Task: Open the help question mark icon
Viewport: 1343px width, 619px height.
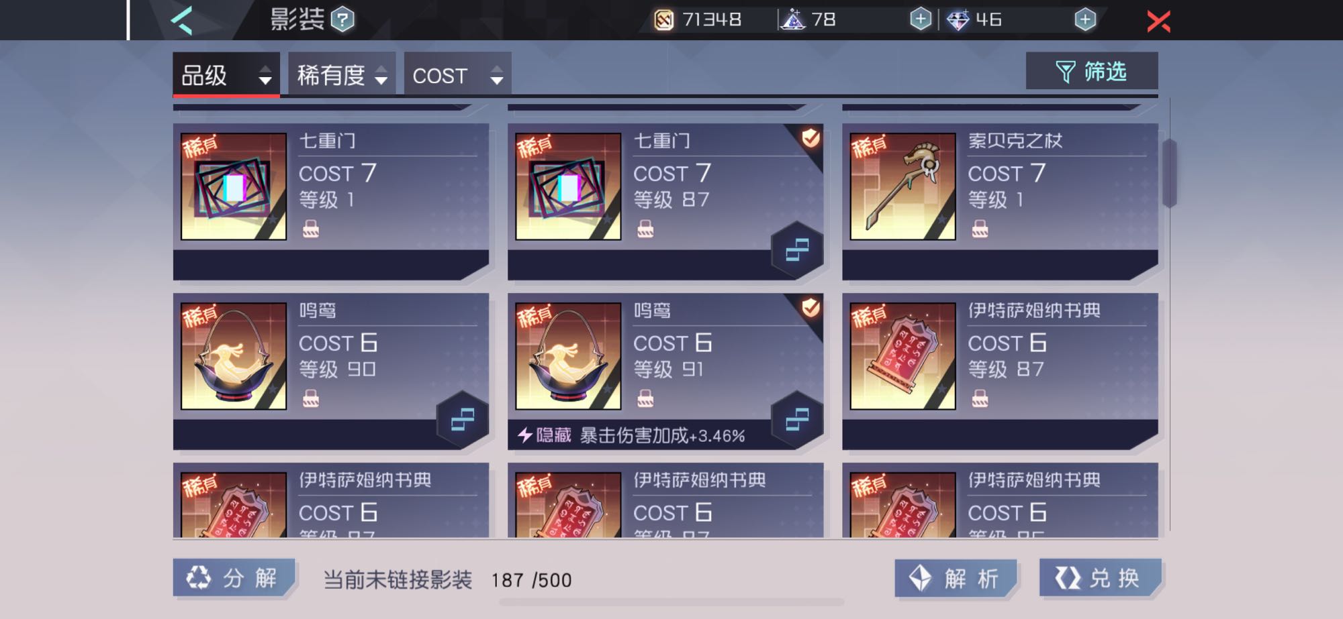Action: pos(342,19)
